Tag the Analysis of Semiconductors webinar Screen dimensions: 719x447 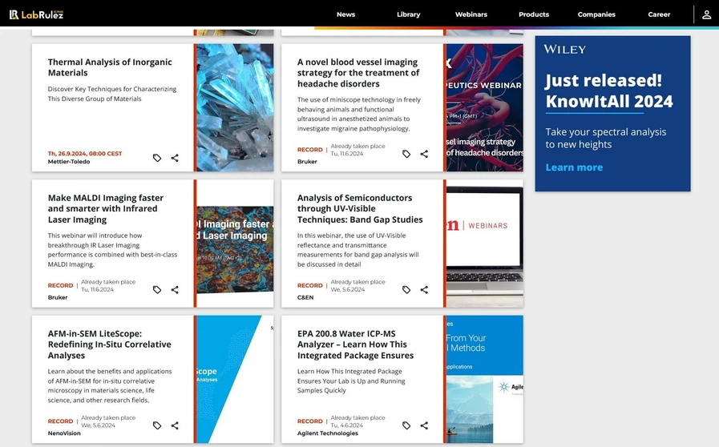pyautogui.click(x=406, y=290)
